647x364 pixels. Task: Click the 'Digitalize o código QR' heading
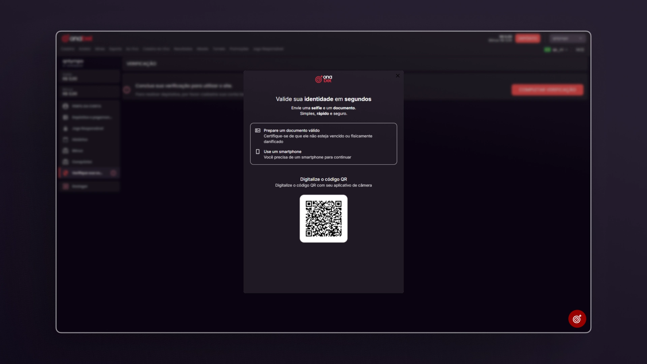pos(323,179)
